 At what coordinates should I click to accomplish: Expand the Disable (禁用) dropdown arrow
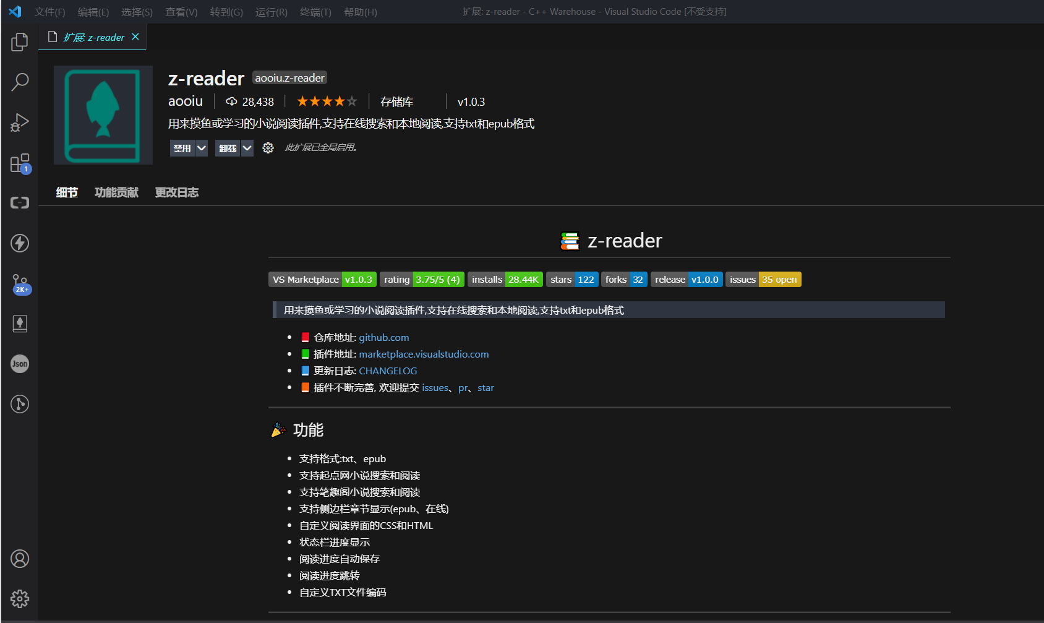coord(202,148)
